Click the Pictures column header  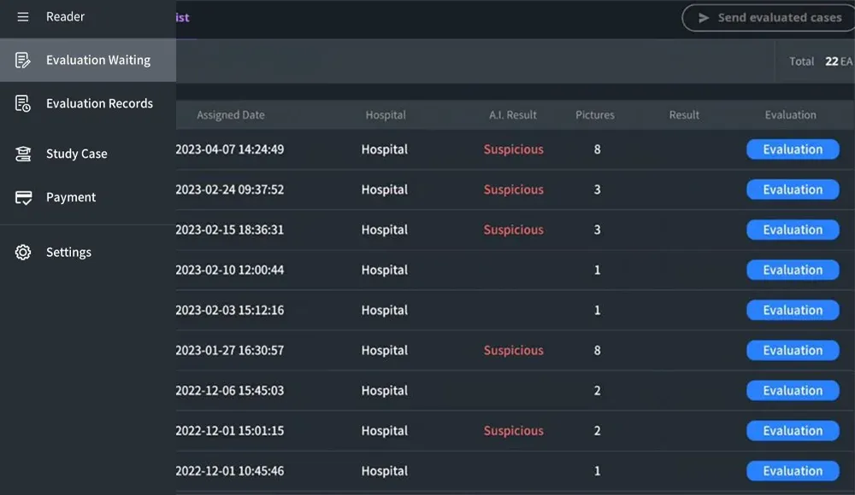(595, 115)
